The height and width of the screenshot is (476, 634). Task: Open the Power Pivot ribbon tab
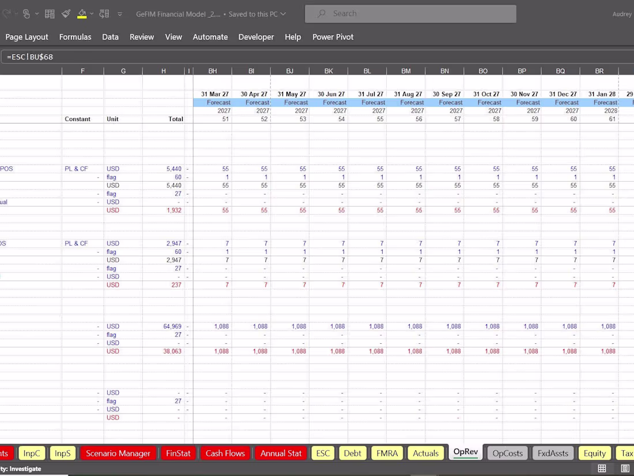pyautogui.click(x=333, y=37)
